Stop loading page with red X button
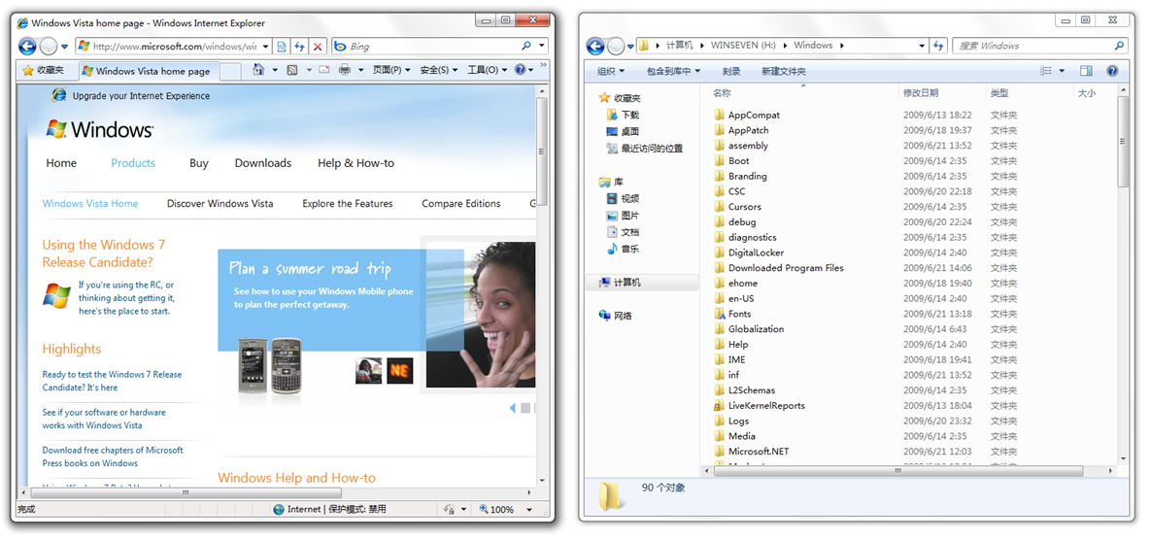The height and width of the screenshot is (539, 1150). [318, 47]
